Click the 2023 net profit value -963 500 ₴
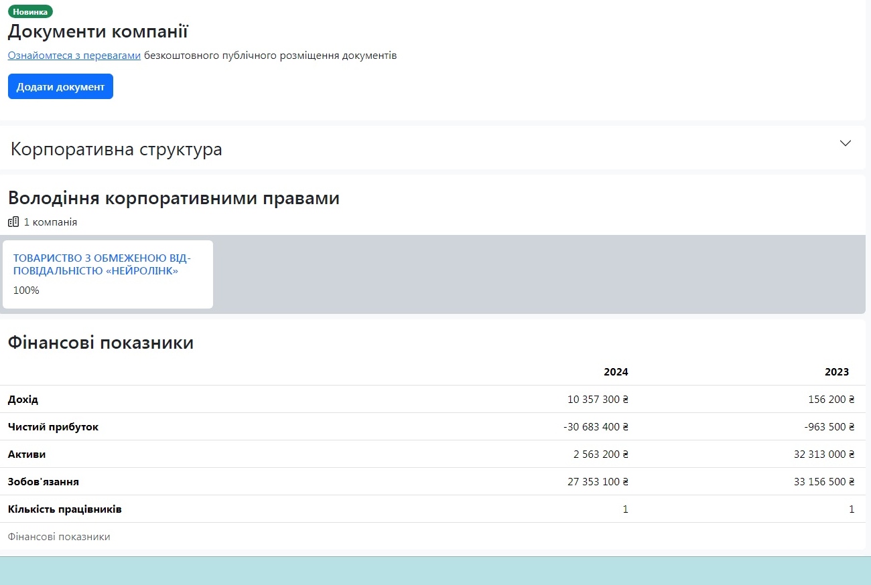 click(x=829, y=427)
